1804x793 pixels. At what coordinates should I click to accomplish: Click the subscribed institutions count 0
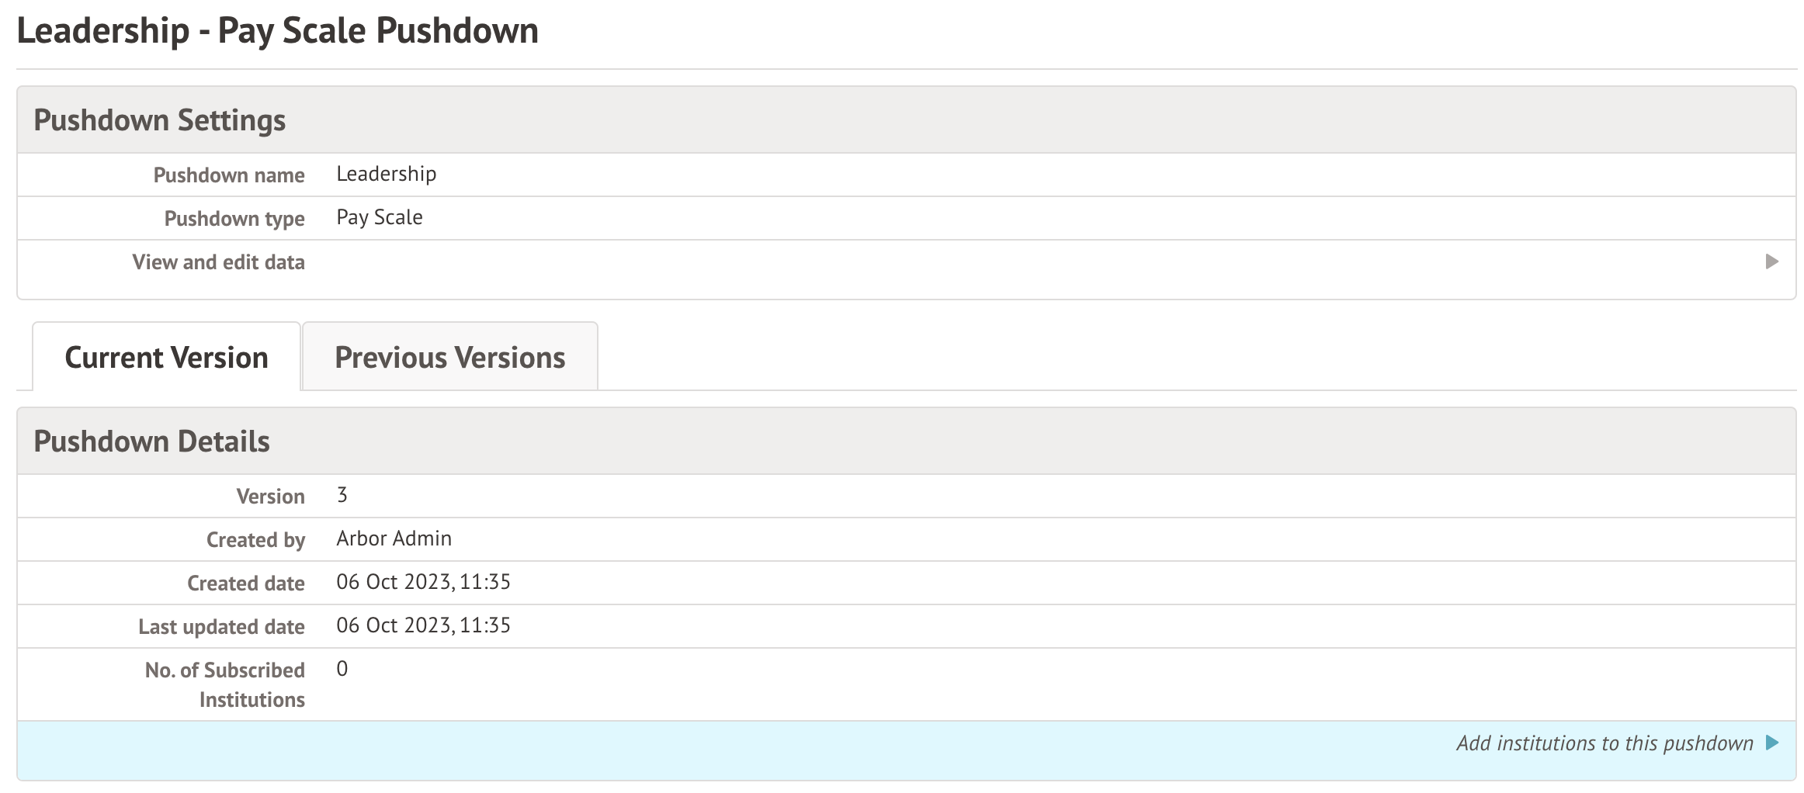[342, 669]
